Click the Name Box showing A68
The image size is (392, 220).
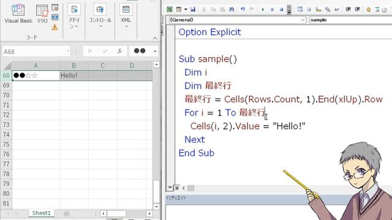tap(34, 51)
